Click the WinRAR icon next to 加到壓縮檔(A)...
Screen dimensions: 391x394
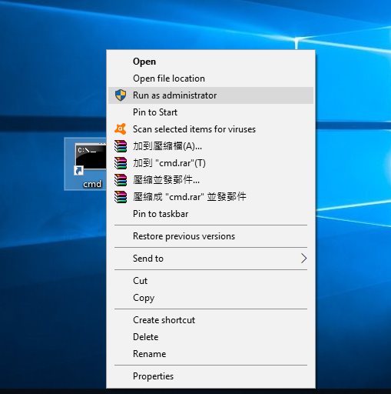[x=121, y=146]
